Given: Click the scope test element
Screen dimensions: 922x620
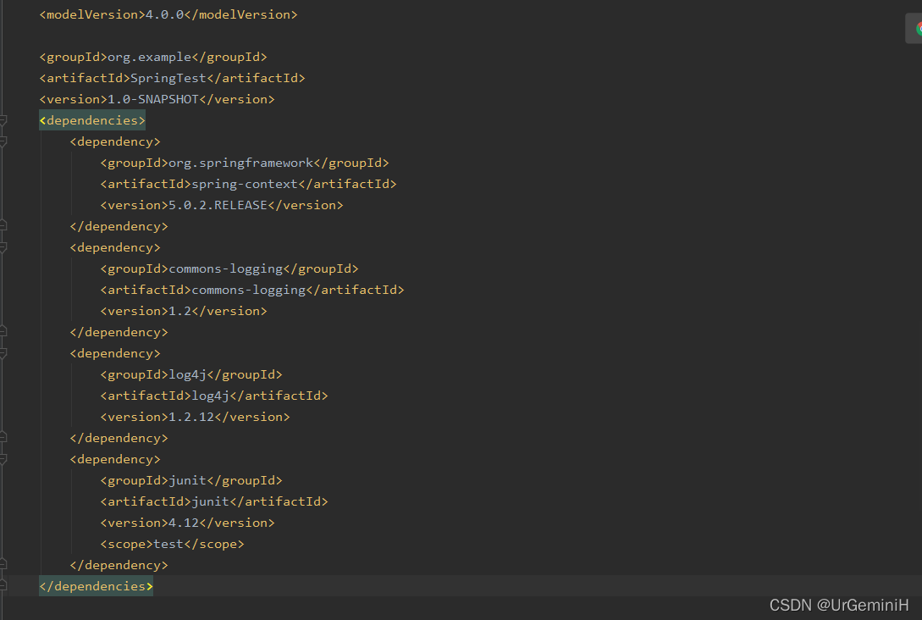Looking at the screenshot, I should (x=168, y=543).
